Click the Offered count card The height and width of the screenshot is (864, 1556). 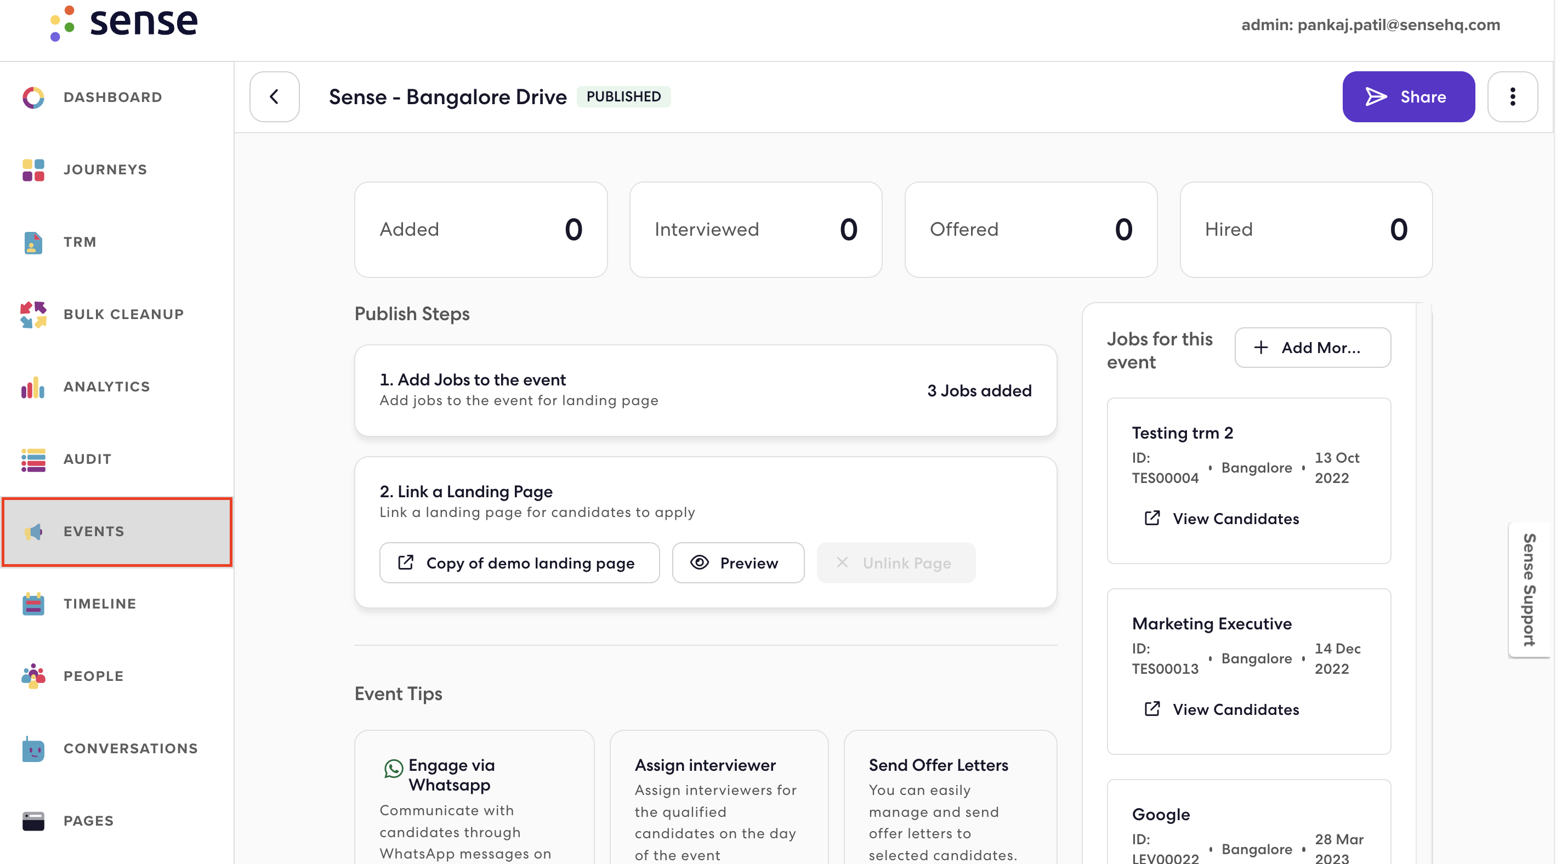[x=1031, y=230]
